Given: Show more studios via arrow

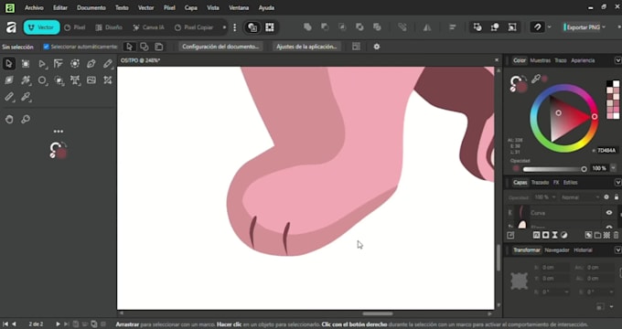Looking at the screenshot, I should [x=224, y=27].
